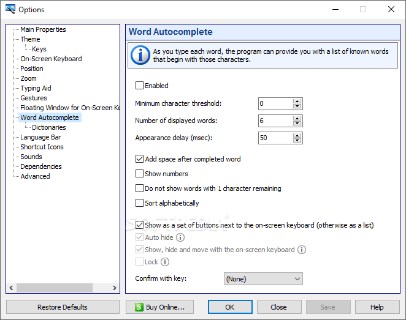Close the Options window with X
This screenshot has width=406, height=320.
click(x=391, y=9)
